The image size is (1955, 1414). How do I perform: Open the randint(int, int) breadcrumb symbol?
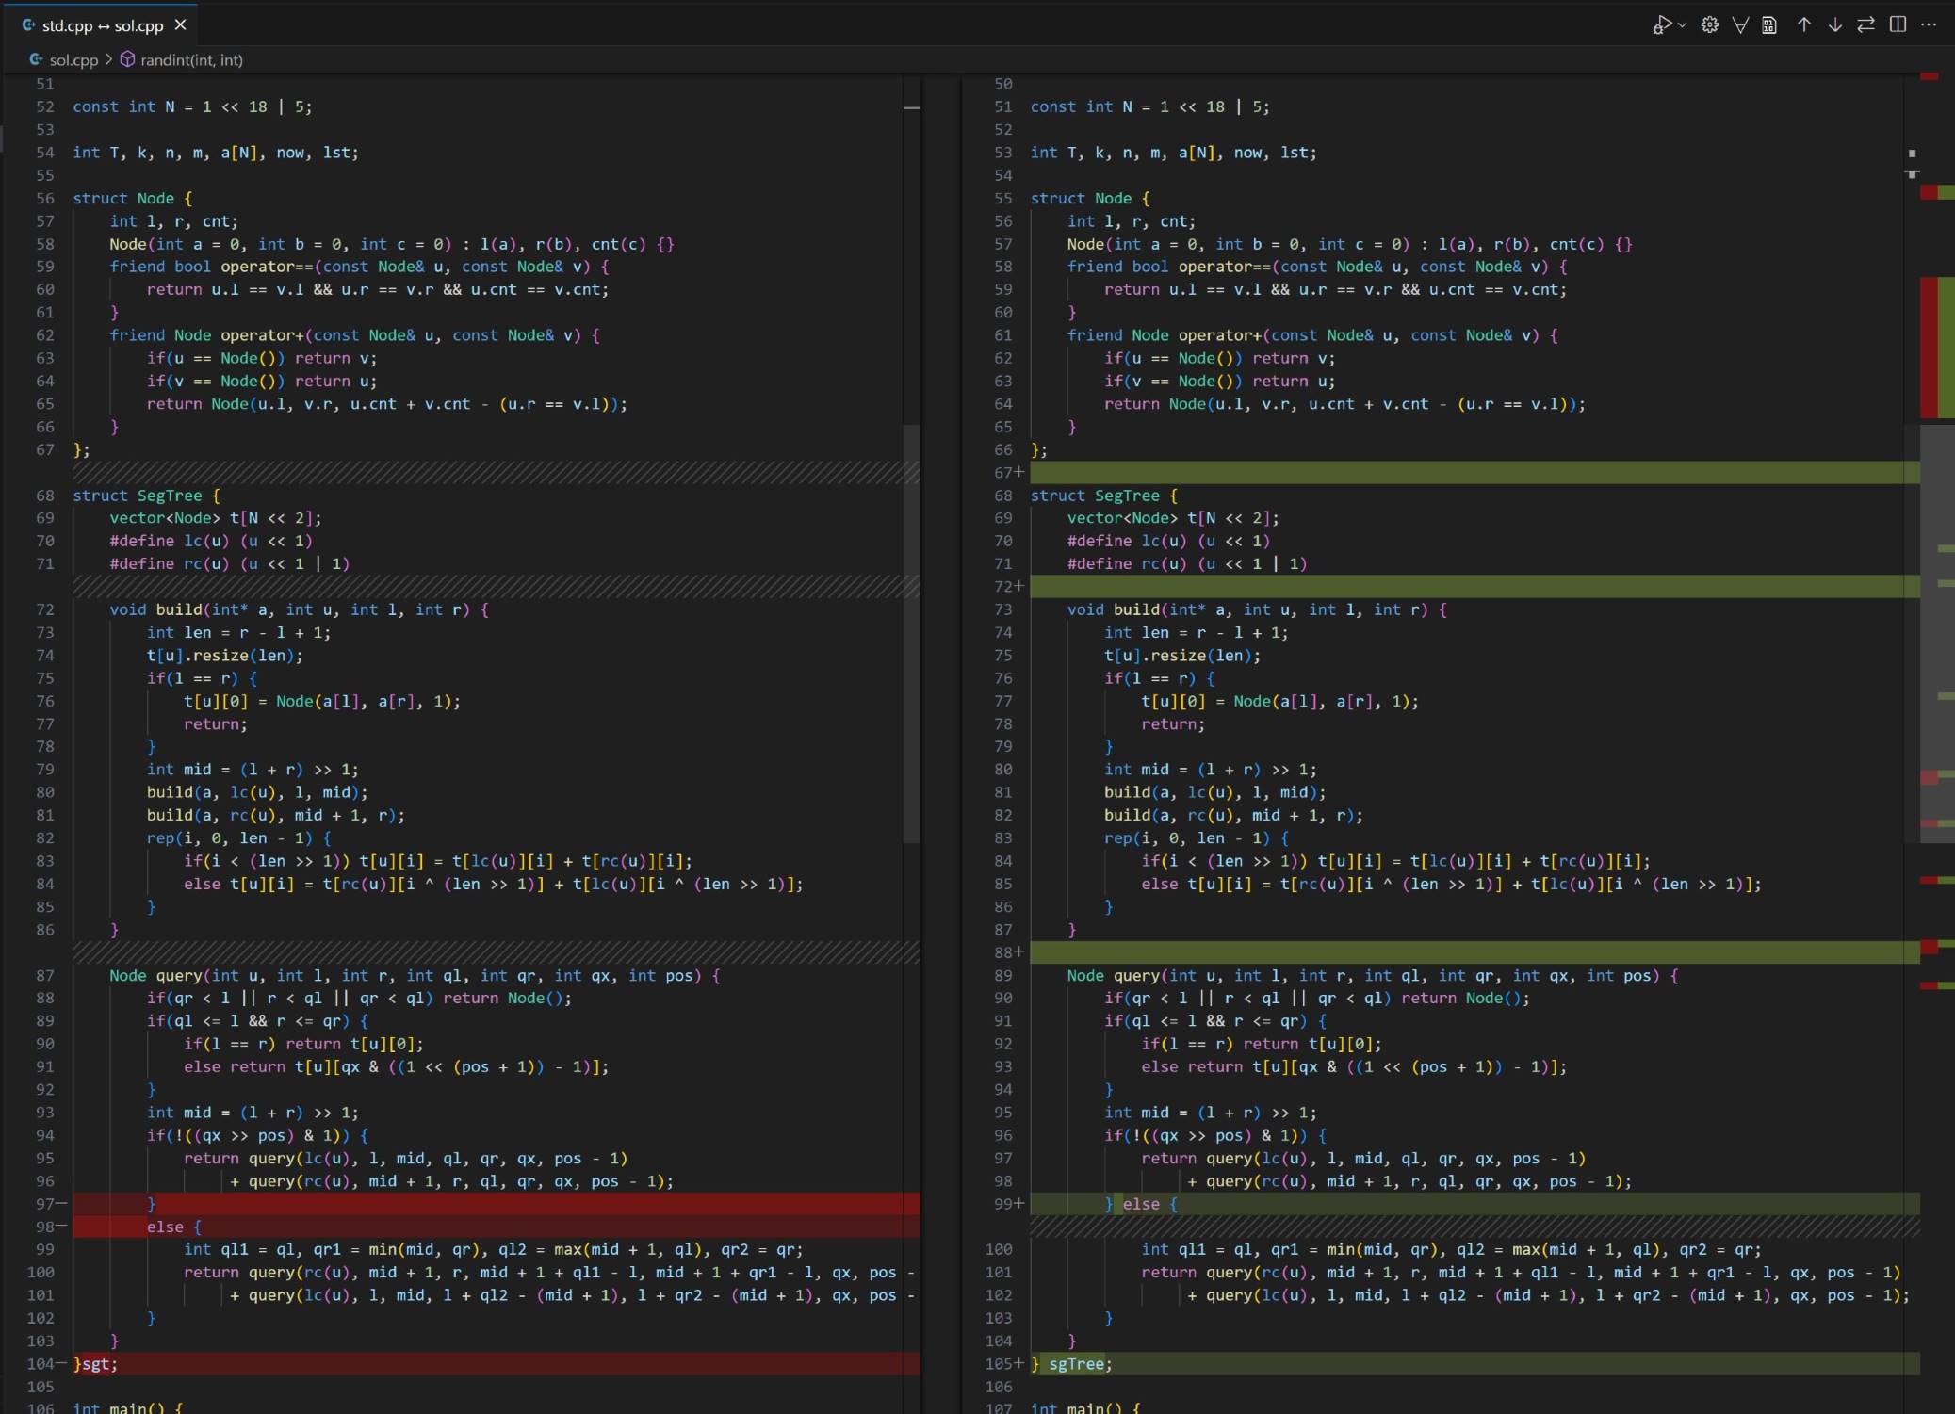pyautogui.click(x=191, y=60)
